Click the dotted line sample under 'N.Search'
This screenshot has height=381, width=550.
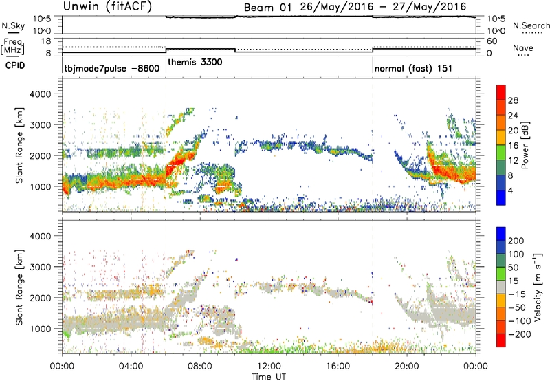(x=531, y=33)
